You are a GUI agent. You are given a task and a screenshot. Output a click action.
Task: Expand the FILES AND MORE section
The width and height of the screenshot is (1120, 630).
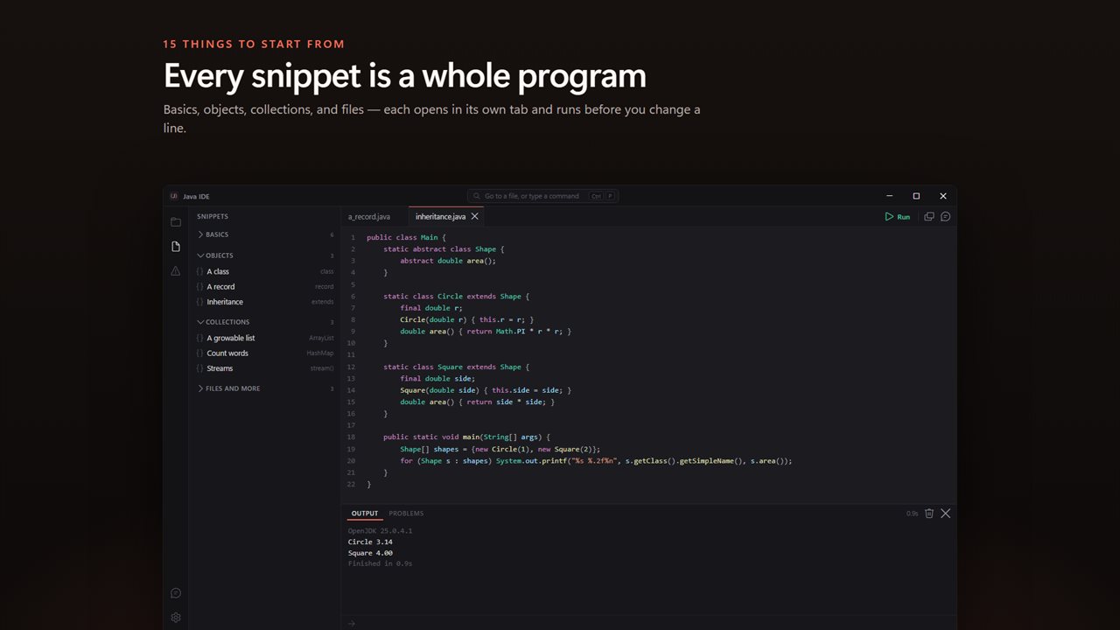pos(265,388)
